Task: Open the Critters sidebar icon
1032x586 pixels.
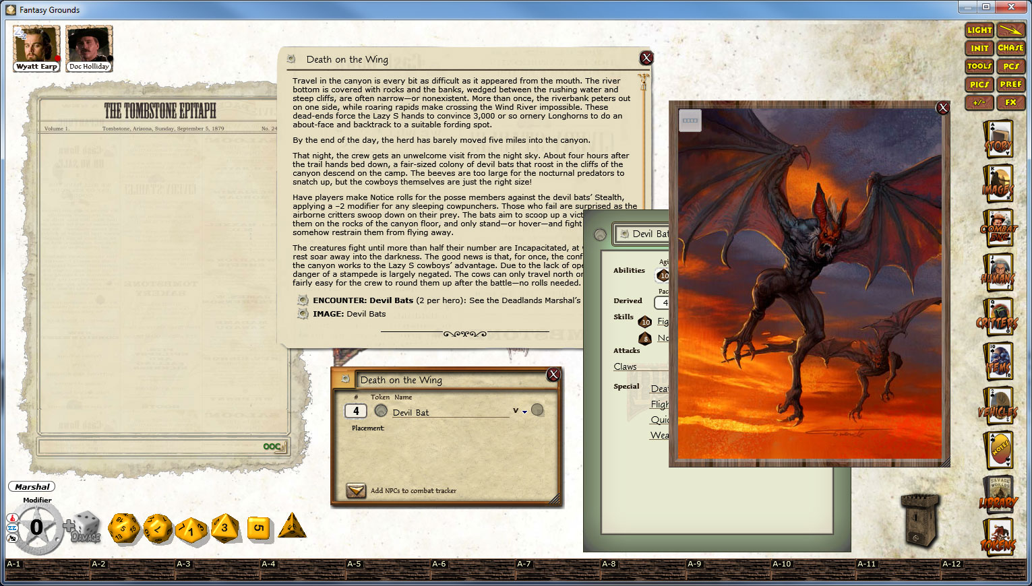Action: click(x=999, y=317)
